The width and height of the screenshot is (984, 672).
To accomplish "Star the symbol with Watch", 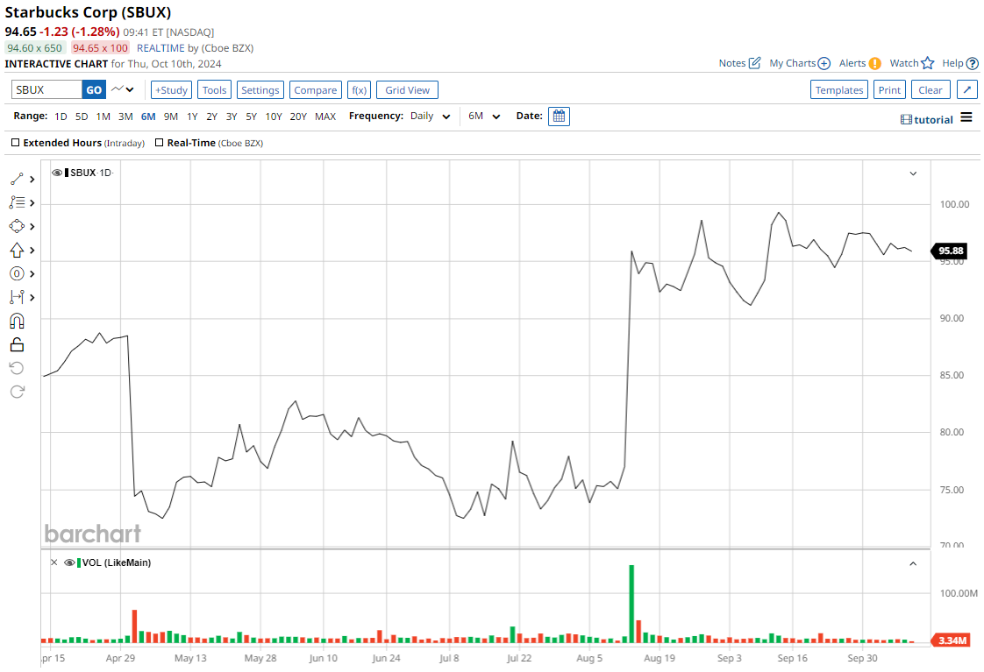I will click(928, 63).
